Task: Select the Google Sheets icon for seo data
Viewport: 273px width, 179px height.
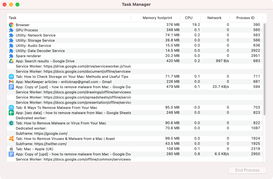Action: coord(11,113)
